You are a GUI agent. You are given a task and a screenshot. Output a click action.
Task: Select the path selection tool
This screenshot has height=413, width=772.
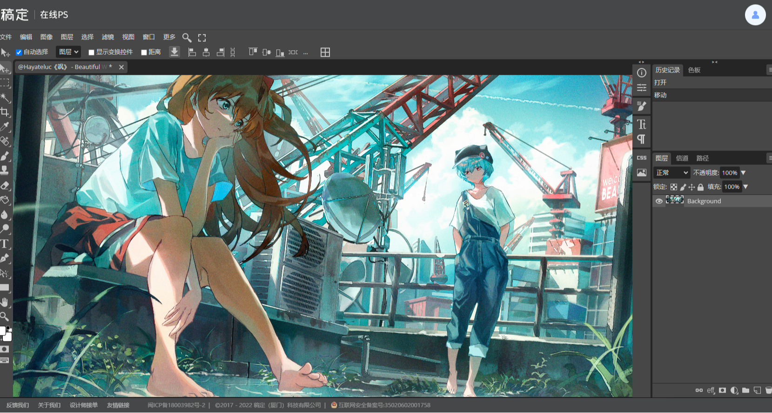pyautogui.click(x=5, y=273)
